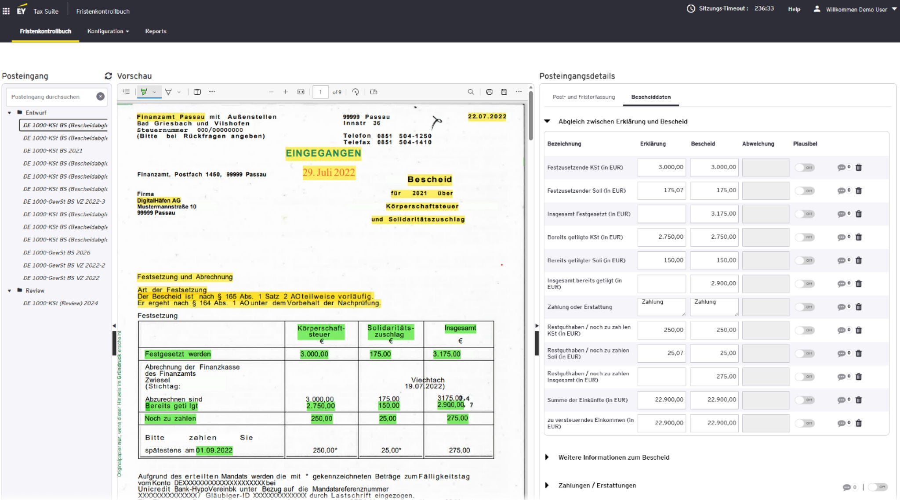Open the Fristenkontrollbuch navigation tab
The height and width of the screenshot is (500, 900).
(x=45, y=31)
